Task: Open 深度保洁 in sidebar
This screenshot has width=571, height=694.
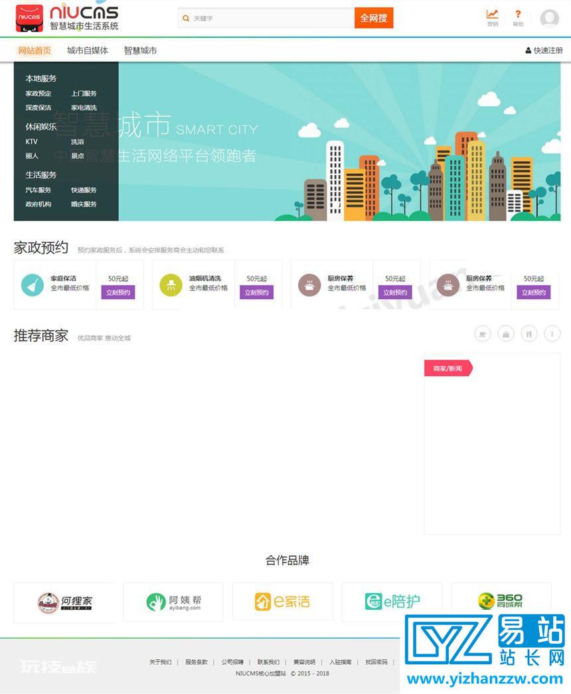Action: pyautogui.click(x=38, y=107)
